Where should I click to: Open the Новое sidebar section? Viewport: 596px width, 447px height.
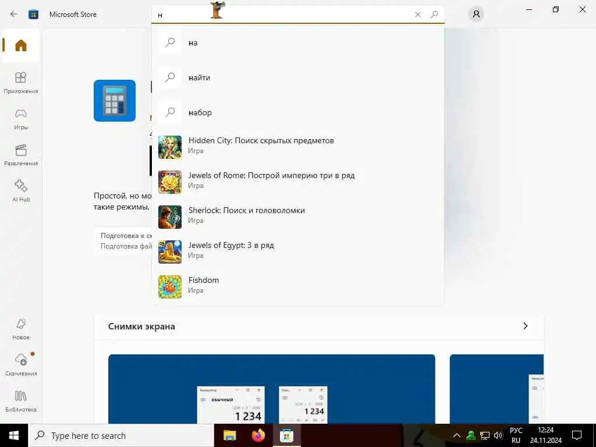21,329
